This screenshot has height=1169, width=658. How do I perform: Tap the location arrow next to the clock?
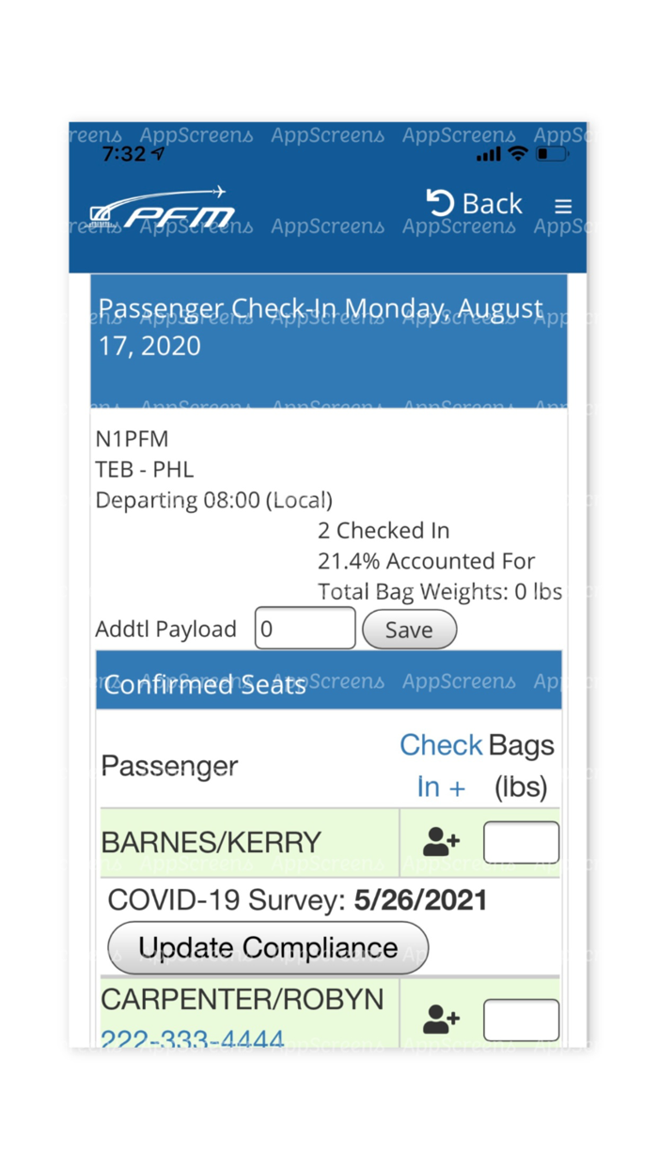(x=158, y=152)
